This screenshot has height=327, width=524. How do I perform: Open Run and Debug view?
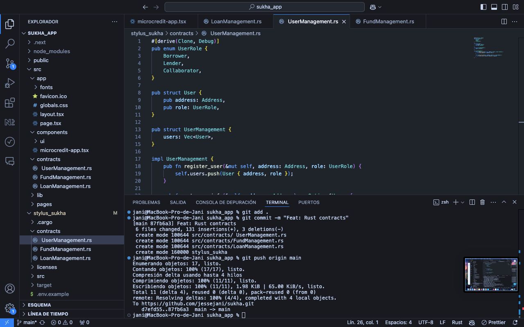(10, 83)
